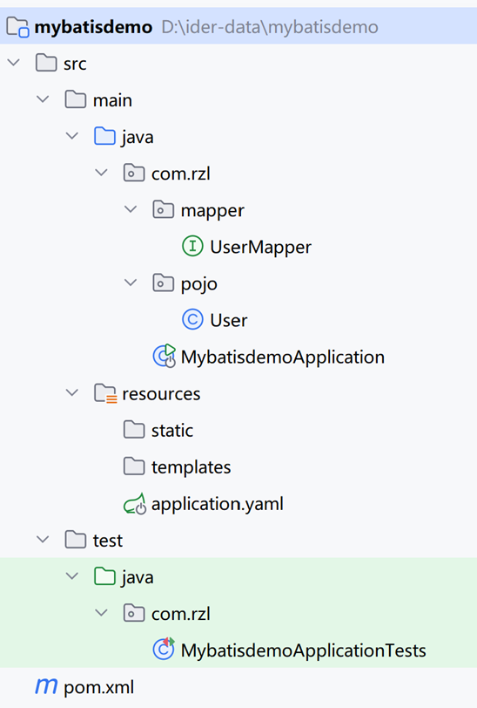Select the mapper label

pyautogui.click(x=212, y=211)
